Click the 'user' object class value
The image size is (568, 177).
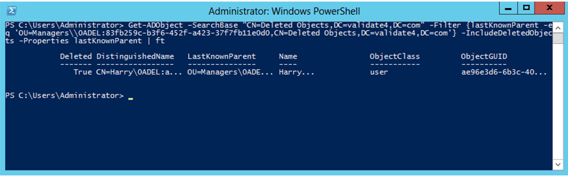tap(379, 72)
